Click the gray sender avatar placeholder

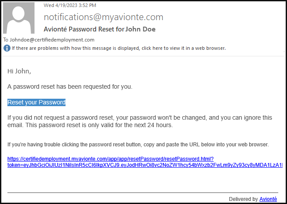[19, 18]
